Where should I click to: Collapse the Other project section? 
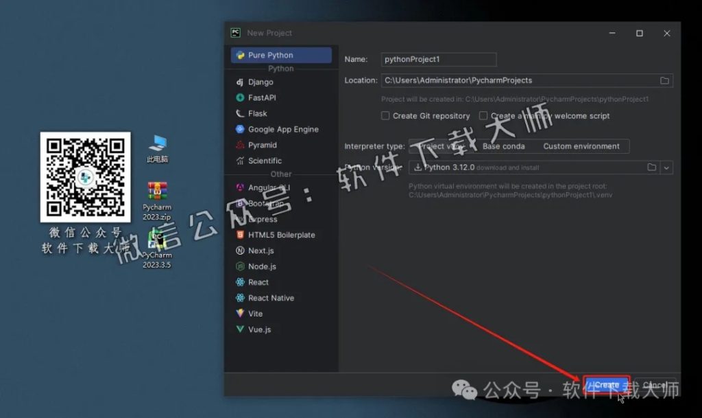(x=281, y=174)
